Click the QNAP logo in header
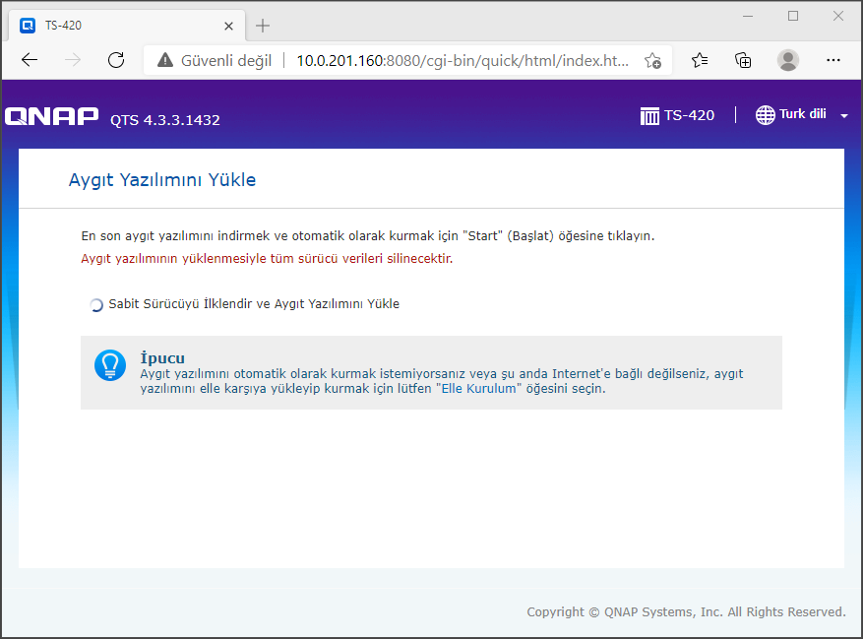The width and height of the screenshot is (863, 639). pos(51,117)
